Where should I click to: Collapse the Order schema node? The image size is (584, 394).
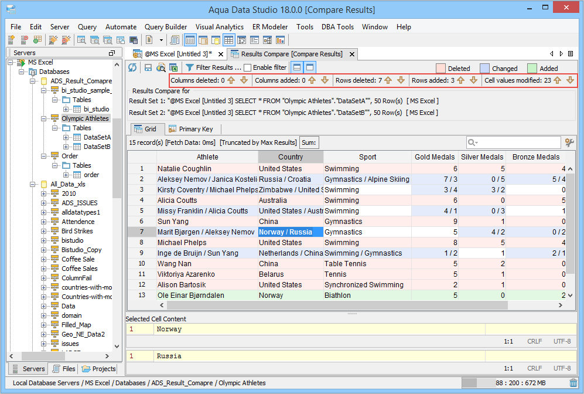[x=43, y=156]
